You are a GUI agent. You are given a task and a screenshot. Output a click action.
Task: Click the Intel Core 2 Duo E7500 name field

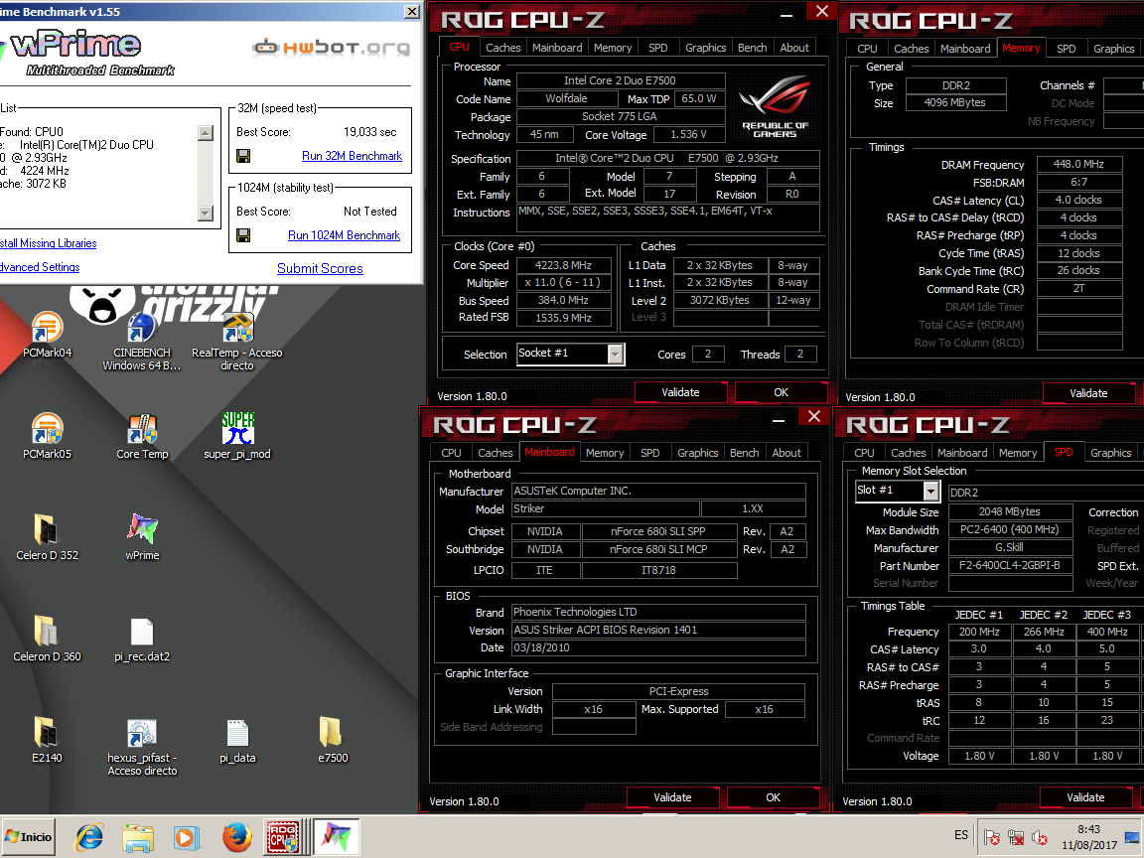point(620,80)
